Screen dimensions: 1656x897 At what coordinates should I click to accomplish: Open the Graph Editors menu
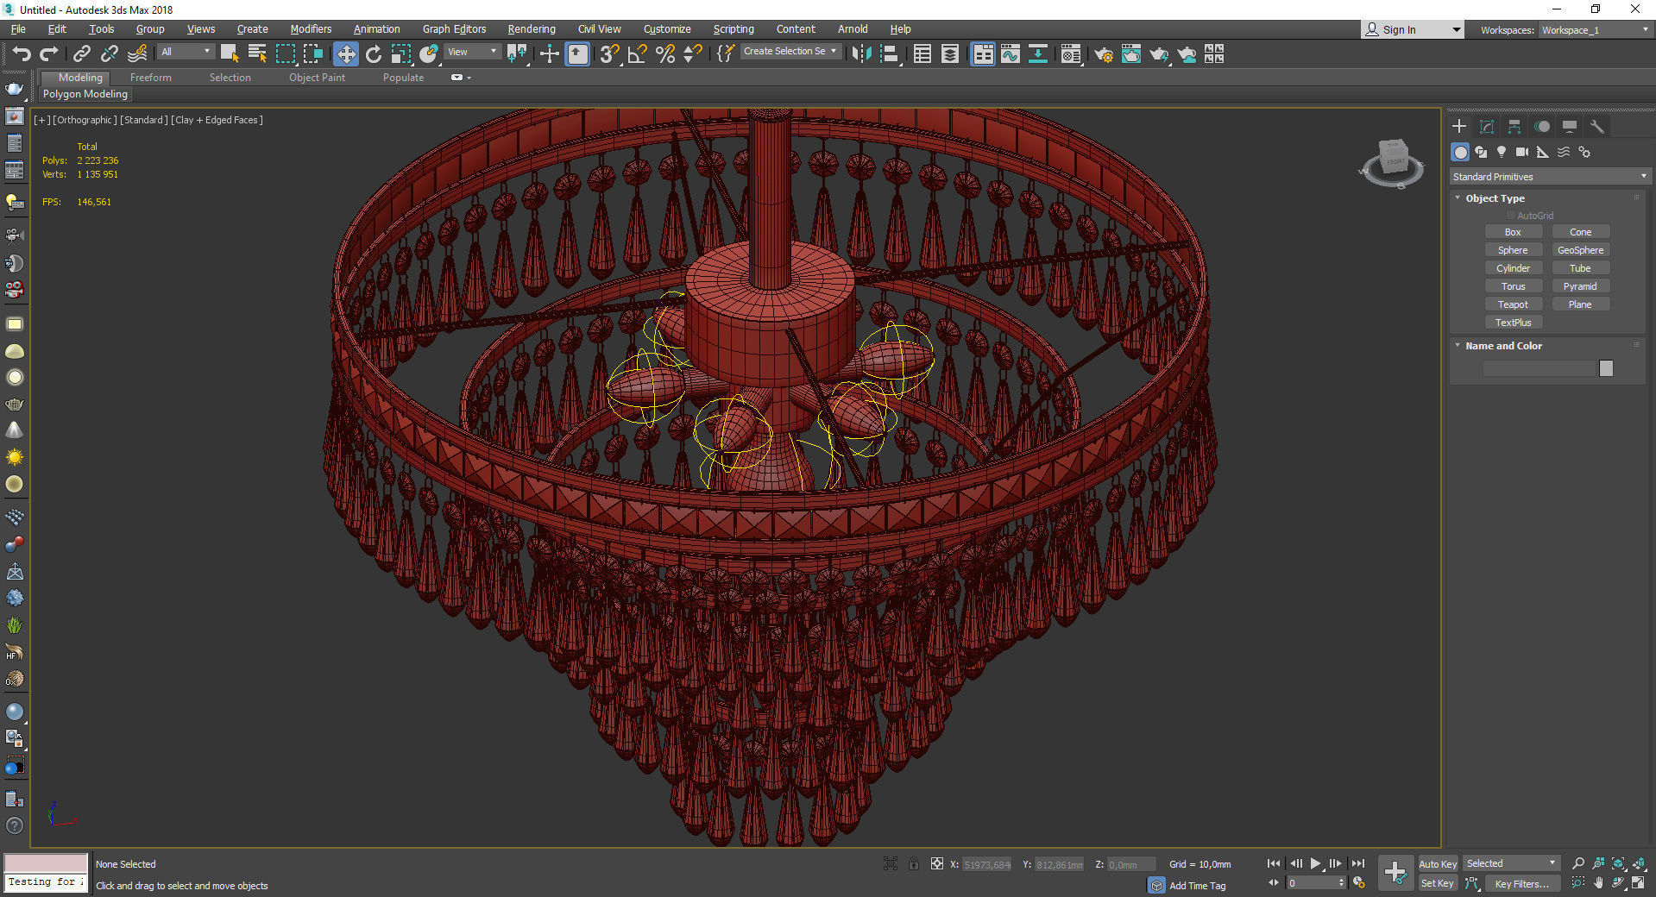tap(454, 29)
